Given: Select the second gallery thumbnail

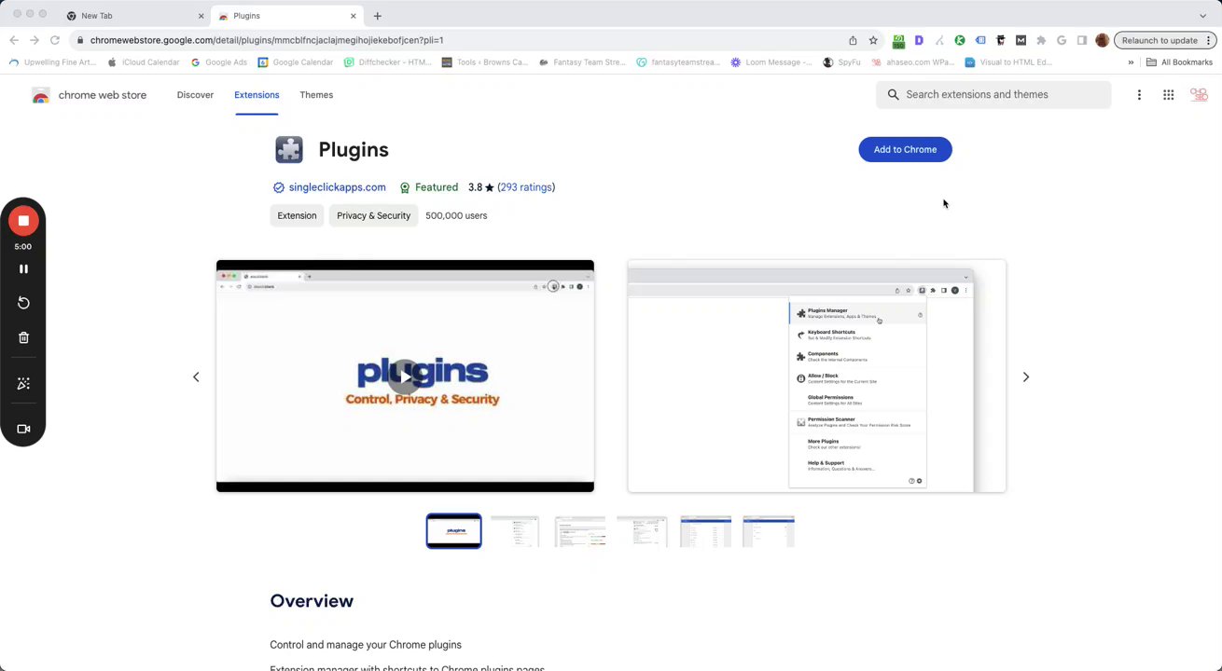Looking at the screenshot, I should [x=515, y=531].
